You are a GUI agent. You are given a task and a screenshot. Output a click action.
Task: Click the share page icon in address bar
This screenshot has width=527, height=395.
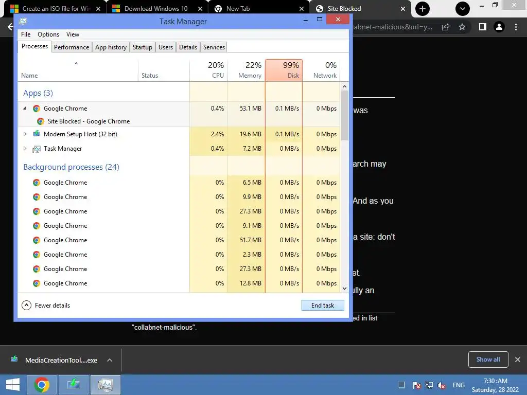446,27
